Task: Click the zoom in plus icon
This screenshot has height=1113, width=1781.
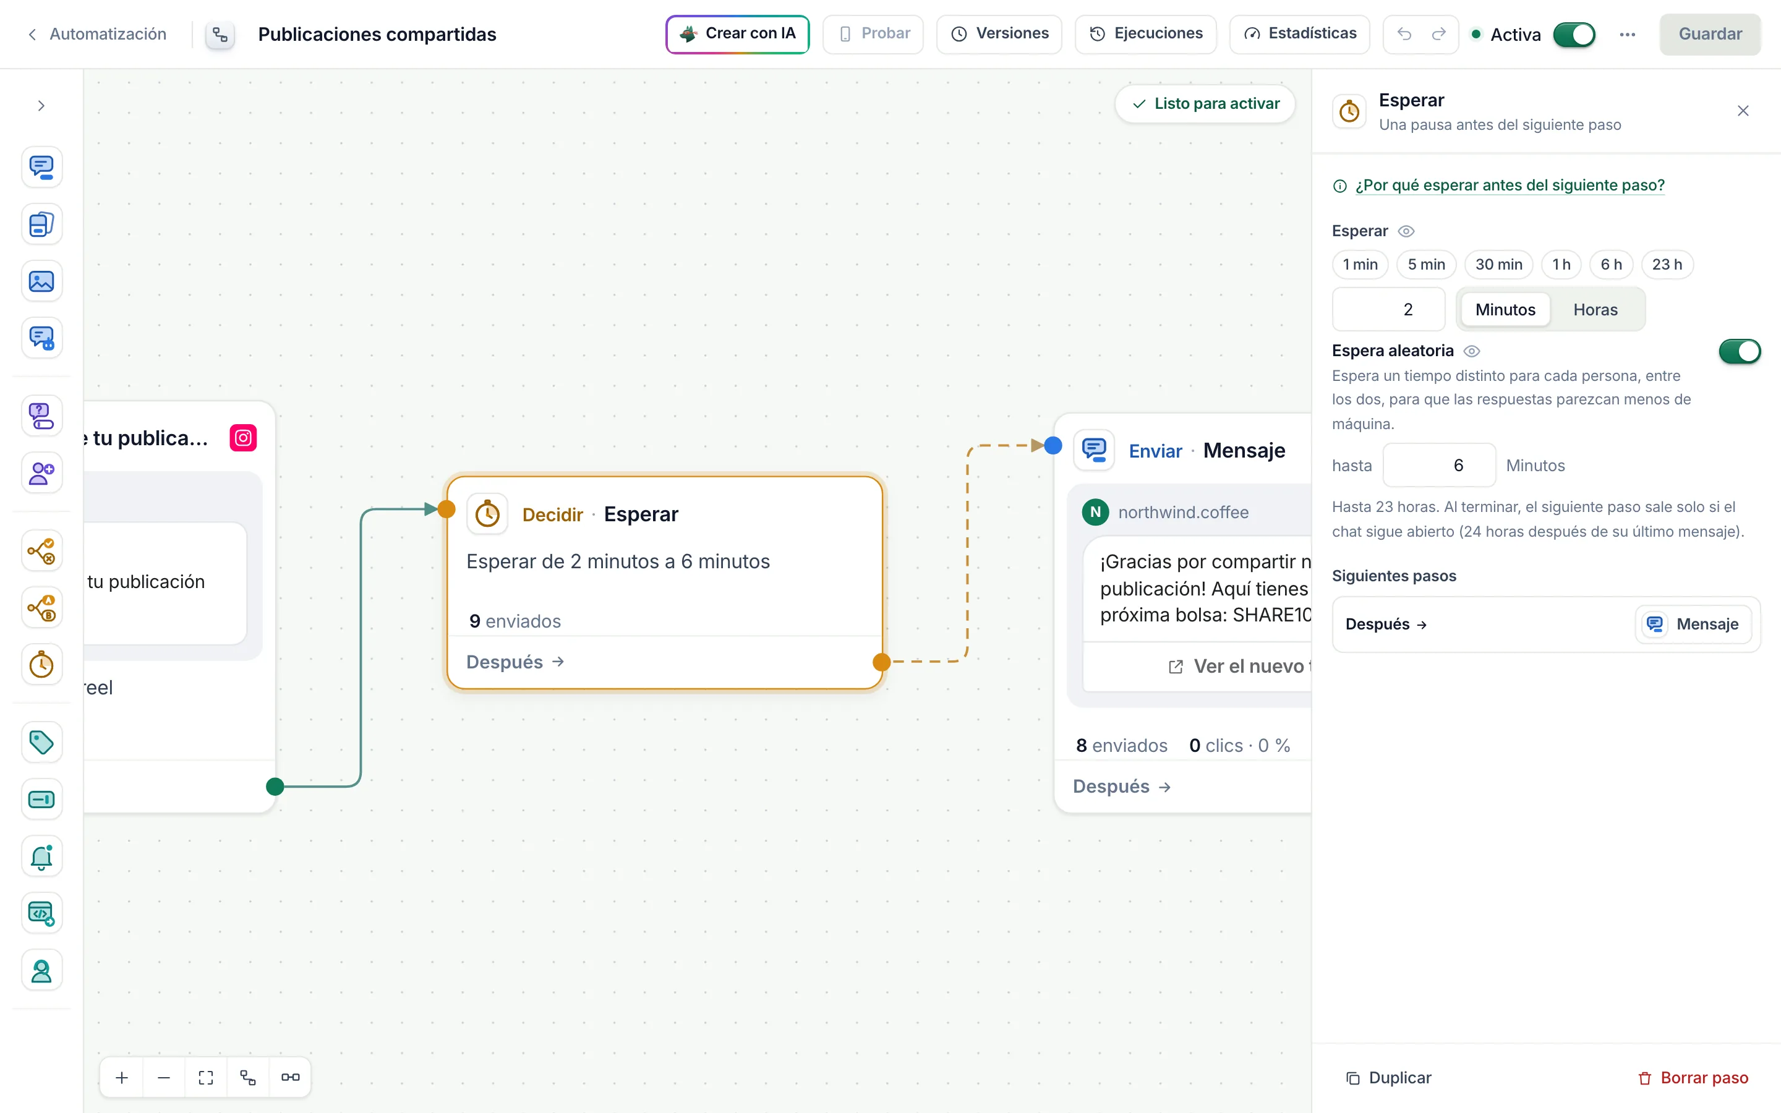Action: [122, 1078]
